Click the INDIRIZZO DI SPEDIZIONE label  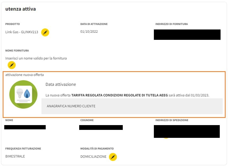click(x=172, y=120)
